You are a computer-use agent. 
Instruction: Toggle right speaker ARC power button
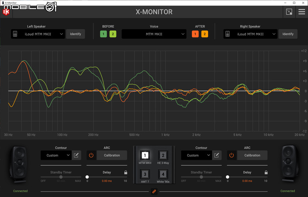tap(231, 155)
